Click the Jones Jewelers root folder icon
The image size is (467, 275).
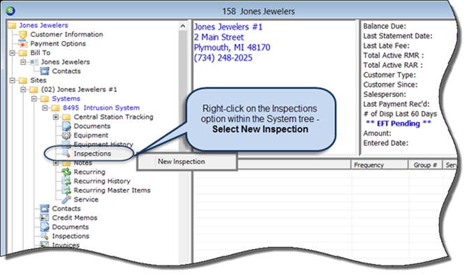click(12, 25)
